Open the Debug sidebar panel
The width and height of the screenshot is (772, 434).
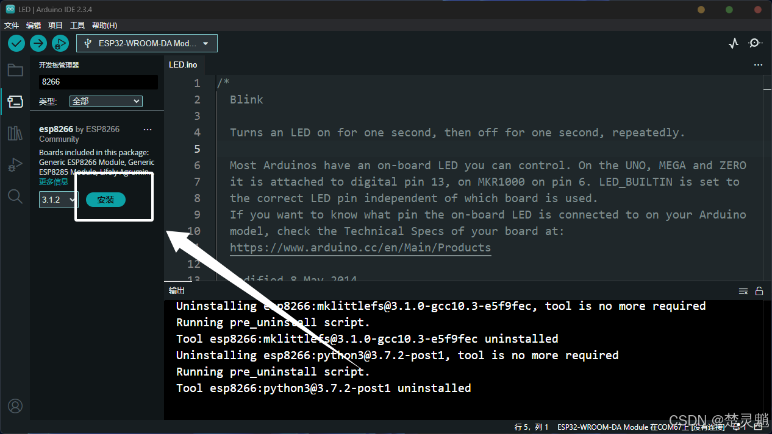point(15,164)
